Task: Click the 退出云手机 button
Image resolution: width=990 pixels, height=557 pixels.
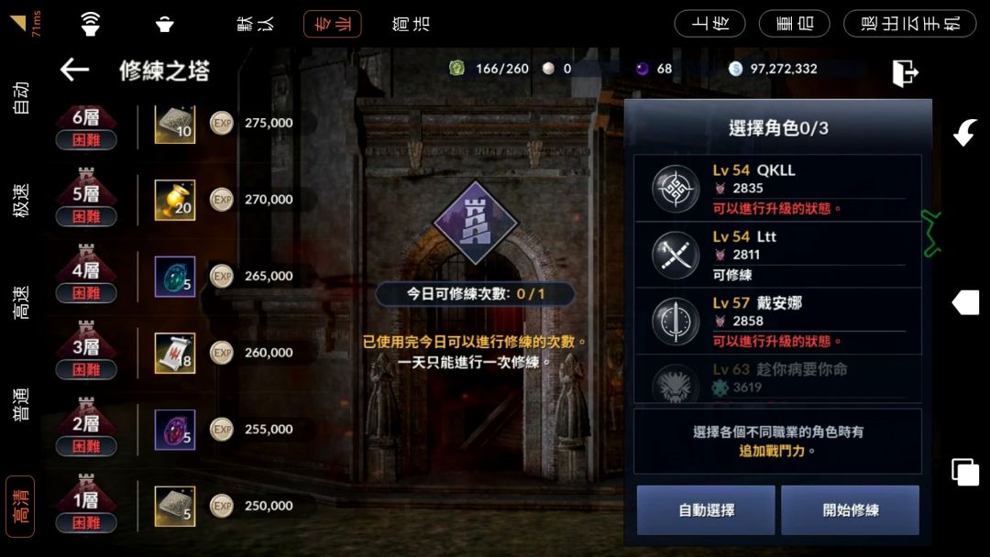Action: (x=910, y=24)
